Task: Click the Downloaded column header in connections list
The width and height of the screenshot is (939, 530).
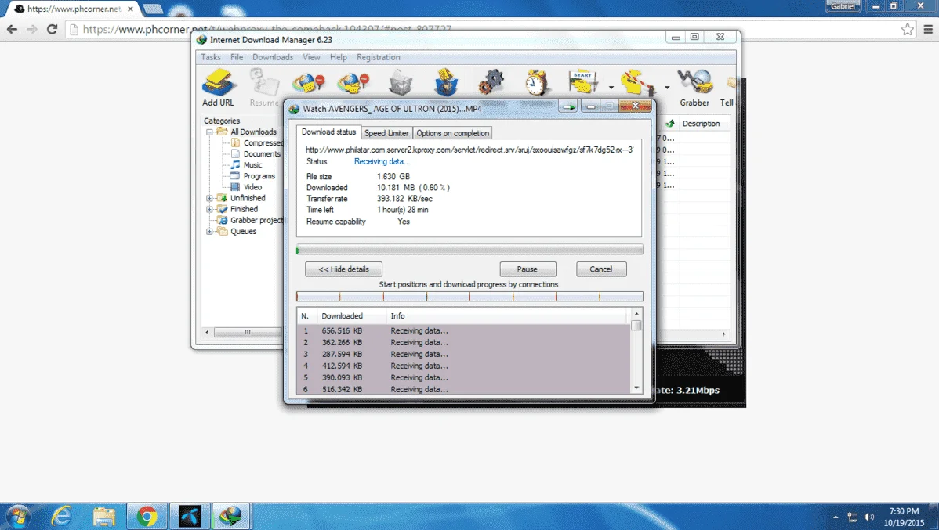Action: 343,315
